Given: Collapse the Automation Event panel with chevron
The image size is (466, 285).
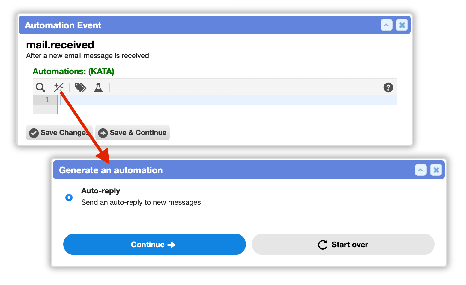Looking at the screenshot, I should coord(386,25).
